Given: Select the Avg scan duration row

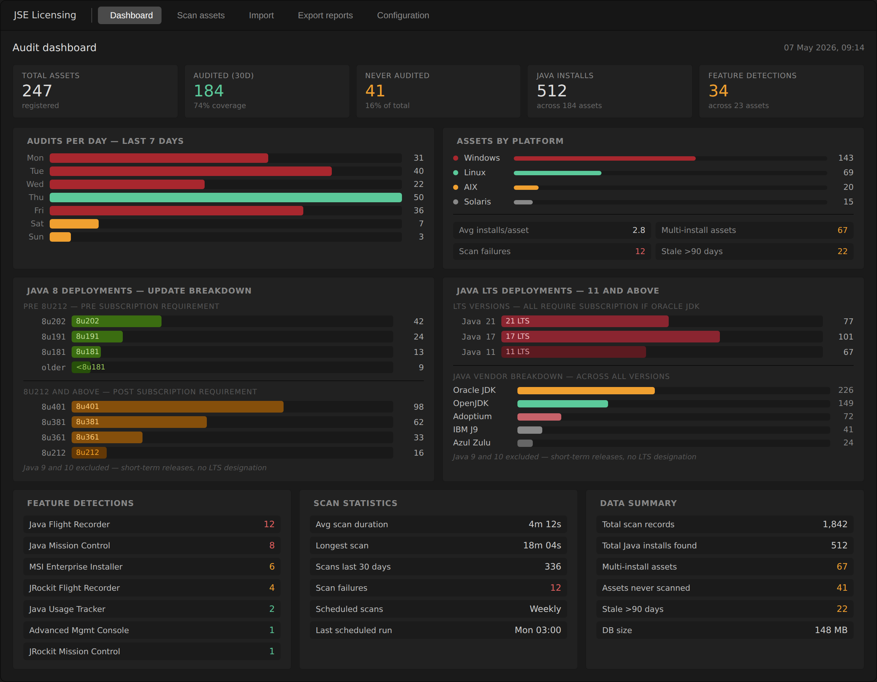Looking at the screenshot, I should (x=438, y=524).
